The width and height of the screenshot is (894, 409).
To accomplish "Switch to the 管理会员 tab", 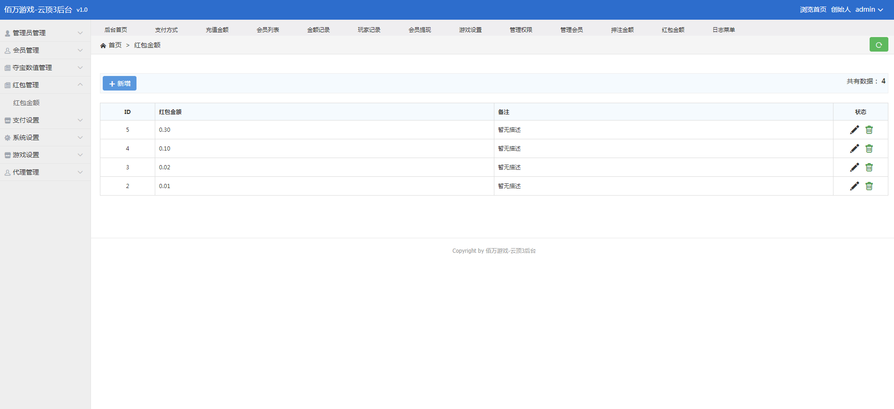I will coord(572,30).
